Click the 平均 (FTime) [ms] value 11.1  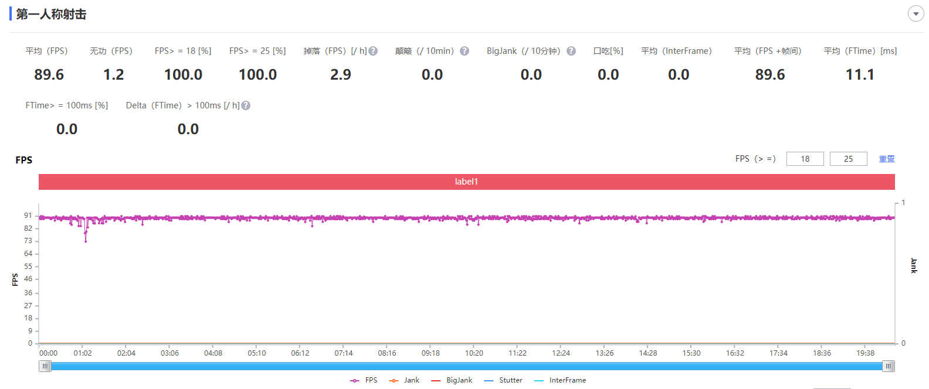860,74
